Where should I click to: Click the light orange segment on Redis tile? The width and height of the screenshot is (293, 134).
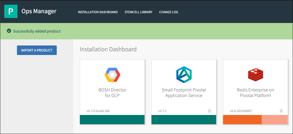pos(275,119)
